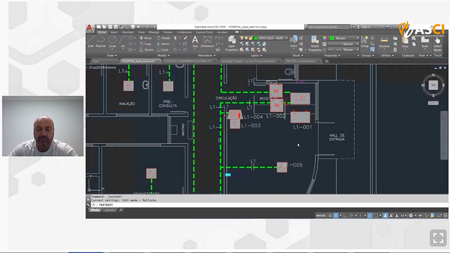Click the Scale tool
Screen dimensions: 450x253
(x=162, y=50)
